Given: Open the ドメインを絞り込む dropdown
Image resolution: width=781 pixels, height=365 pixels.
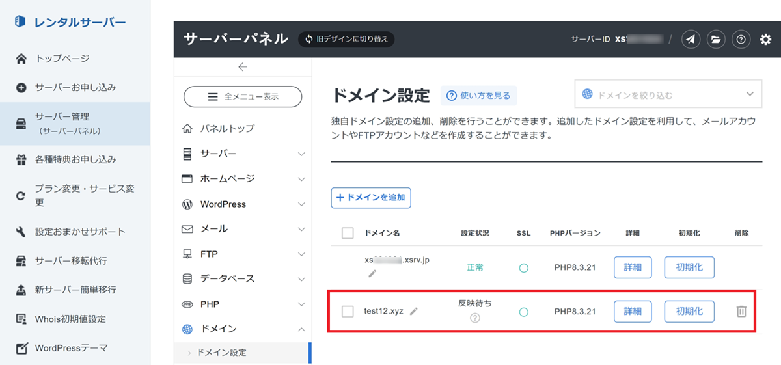Looking at the screenshot, I should click(668, 94).
